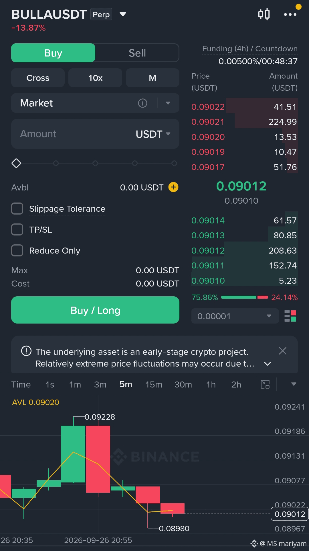Tap the Market order info icon

(x=142, y=103)
